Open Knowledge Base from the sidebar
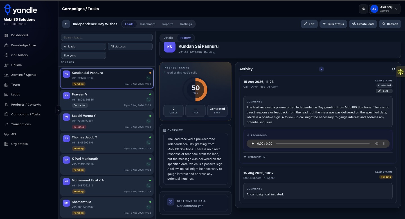The image size is (405, 219). click(23, 45)
